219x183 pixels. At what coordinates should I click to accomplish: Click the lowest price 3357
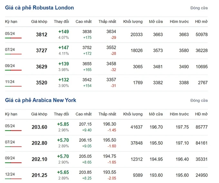coord(111,80)
